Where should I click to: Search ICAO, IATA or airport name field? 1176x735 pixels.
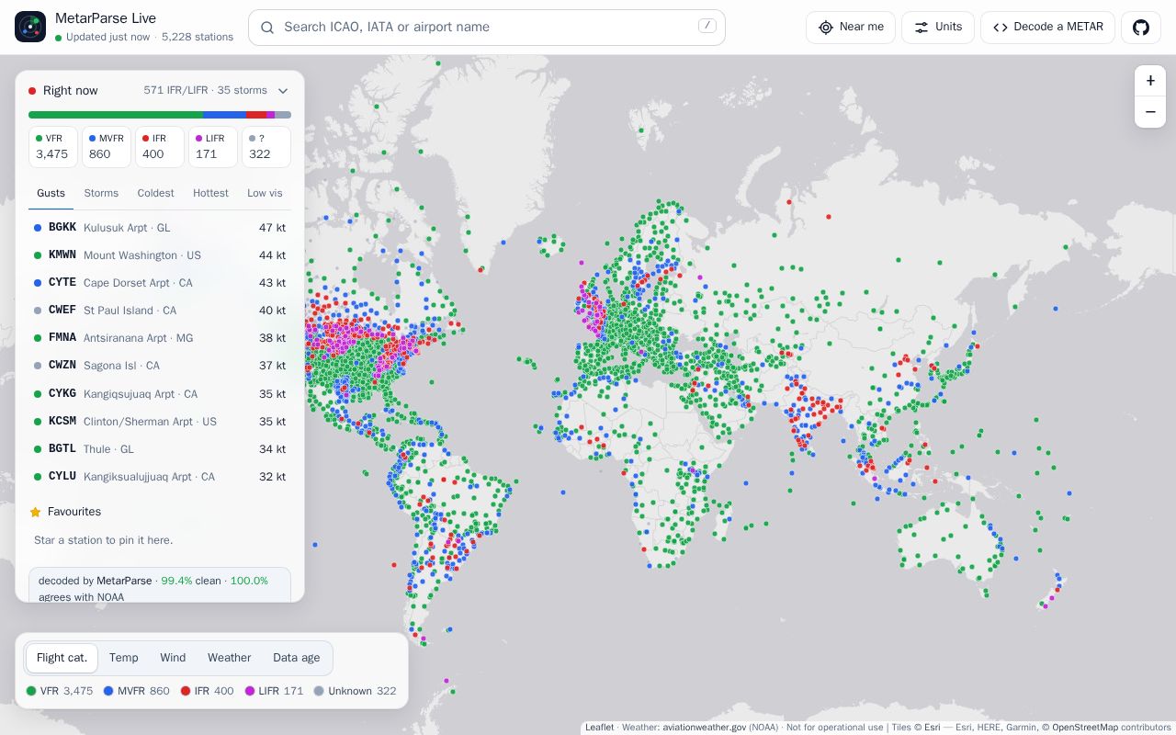[x=487, y=28]
